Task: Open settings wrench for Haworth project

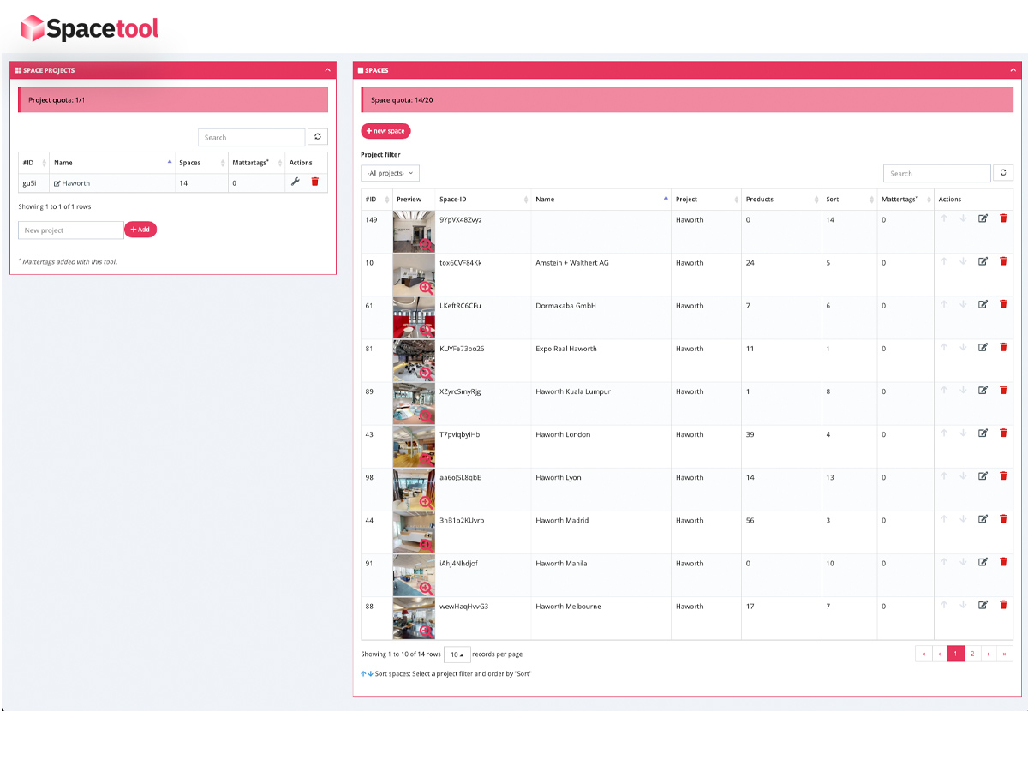Action: click(295, 182)
